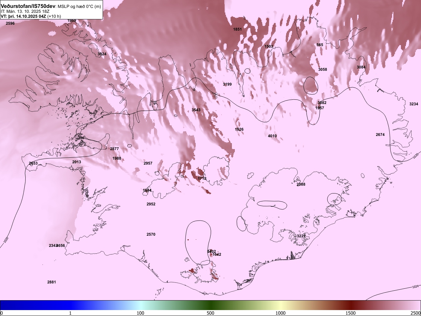
Task: Click the 1988 value label
Action: [117, 158]
